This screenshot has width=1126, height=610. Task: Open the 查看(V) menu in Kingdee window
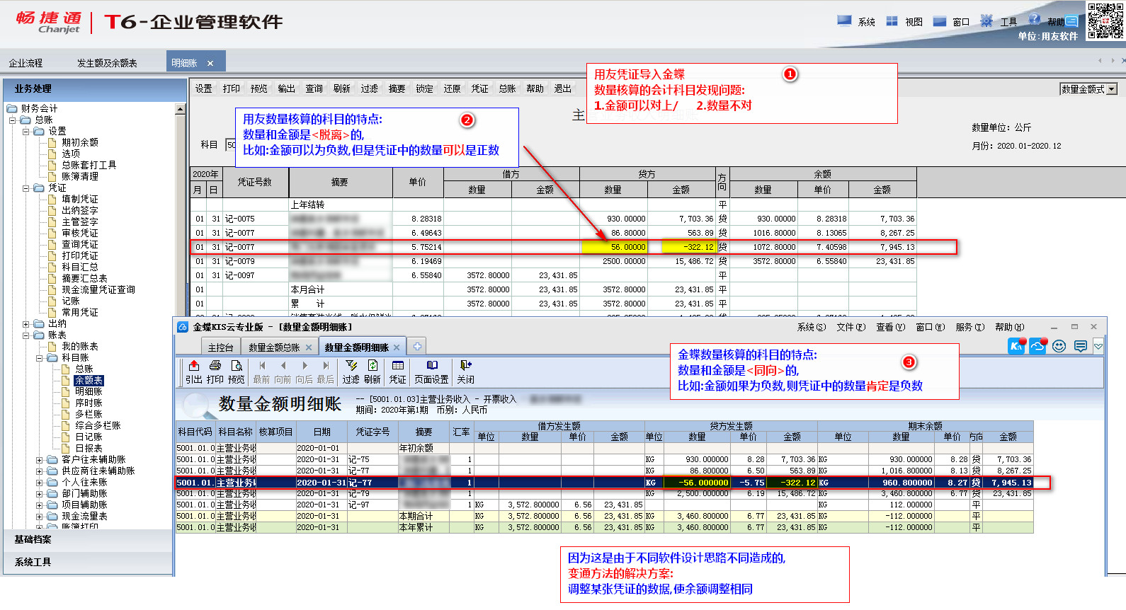tap(889, 327)
